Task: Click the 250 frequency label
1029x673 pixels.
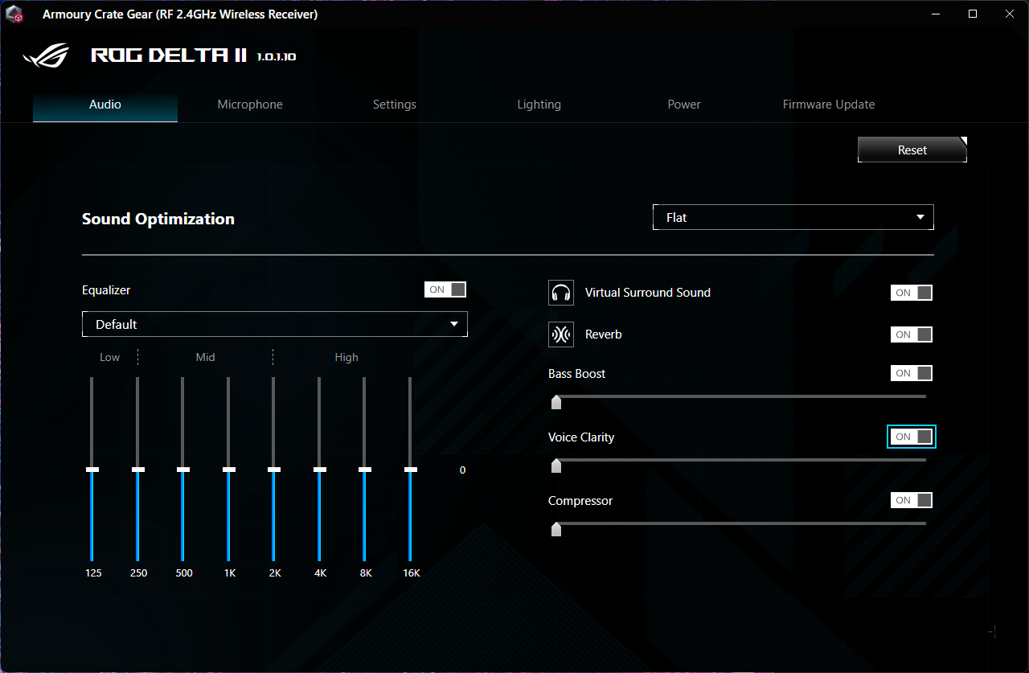Action: (138, 573)
